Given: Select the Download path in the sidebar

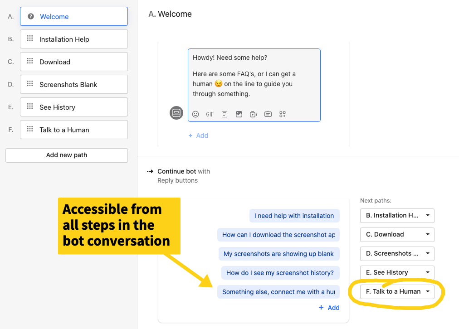Looking at the screenshot, I should [x=74, y=62].
